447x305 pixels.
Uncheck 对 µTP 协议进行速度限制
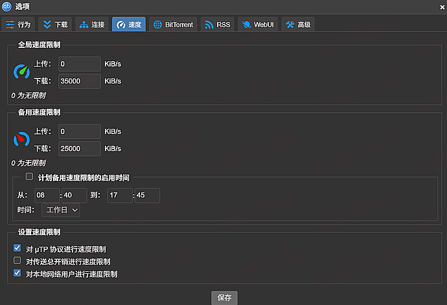[x=17, y=248]
